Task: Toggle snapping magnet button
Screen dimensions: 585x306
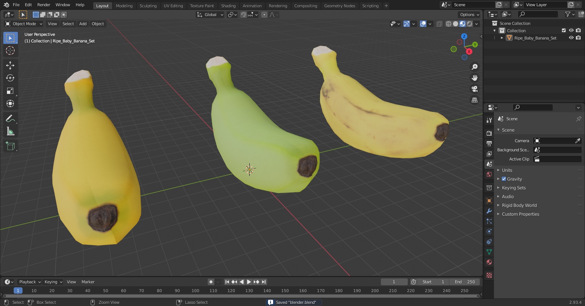Action: click(x=243, y=15)
